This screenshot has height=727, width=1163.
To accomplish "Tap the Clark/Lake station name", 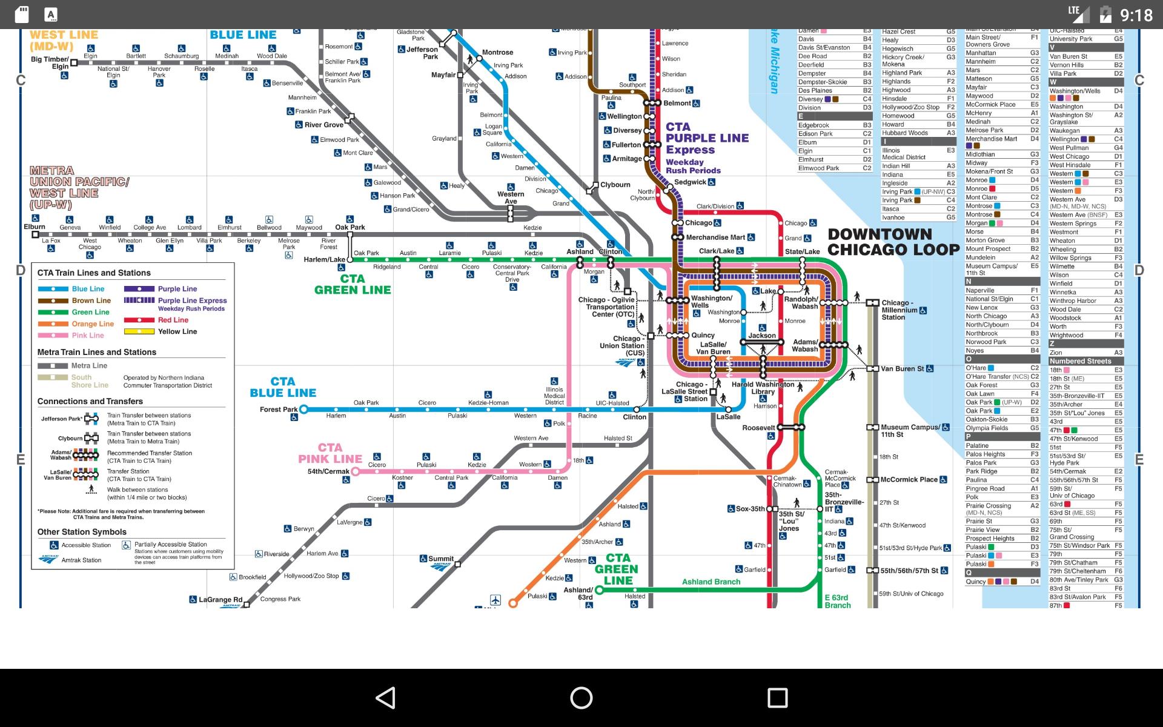I will click(716, 251).
